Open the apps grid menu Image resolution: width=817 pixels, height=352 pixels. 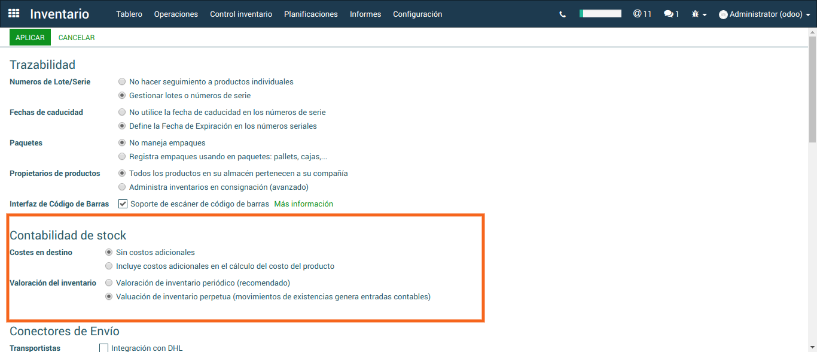pyautogui.click(x=14, y=14)
